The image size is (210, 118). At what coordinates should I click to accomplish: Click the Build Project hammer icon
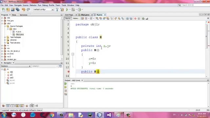(57, 10)
